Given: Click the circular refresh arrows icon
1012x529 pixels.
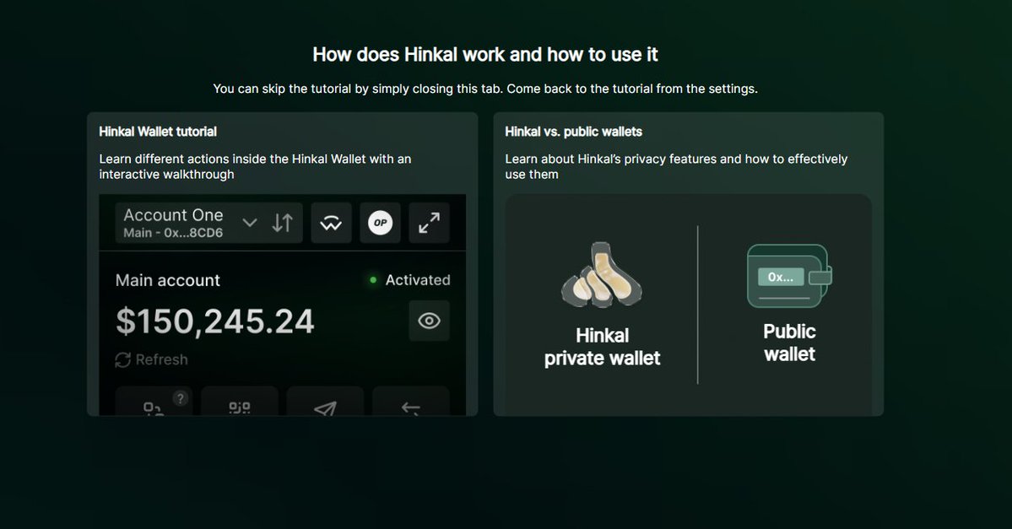Looking at the screenshot, I should coord(122,359).
